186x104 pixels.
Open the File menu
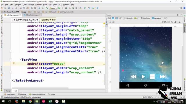[x=2, y=5]
